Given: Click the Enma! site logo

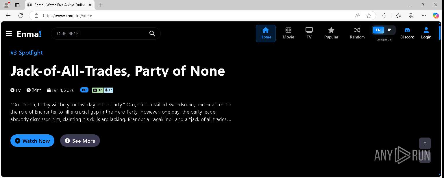Looking at the screenshot, I should (29, 34).
